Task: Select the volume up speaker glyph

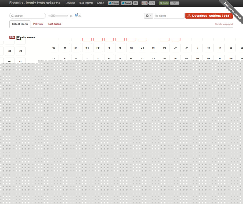Action: point(131,48)
